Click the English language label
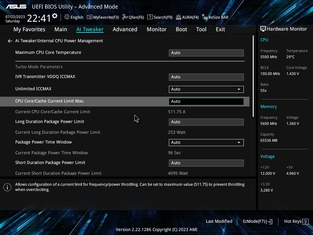The width and height of the screenshot is (313, 235). 77,17
